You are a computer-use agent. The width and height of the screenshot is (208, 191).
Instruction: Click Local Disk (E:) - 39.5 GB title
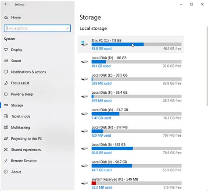coord(110,75)
